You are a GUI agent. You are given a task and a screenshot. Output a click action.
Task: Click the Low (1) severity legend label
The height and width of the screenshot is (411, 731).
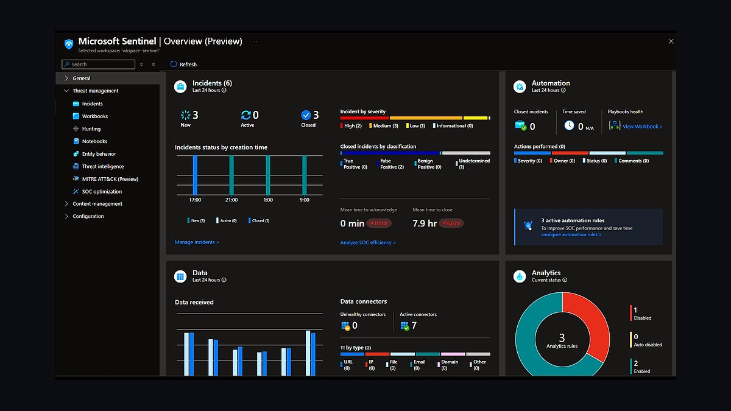[417, 126]
